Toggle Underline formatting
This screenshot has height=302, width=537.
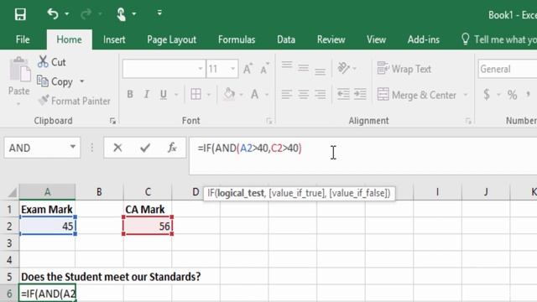click(164, 94)
